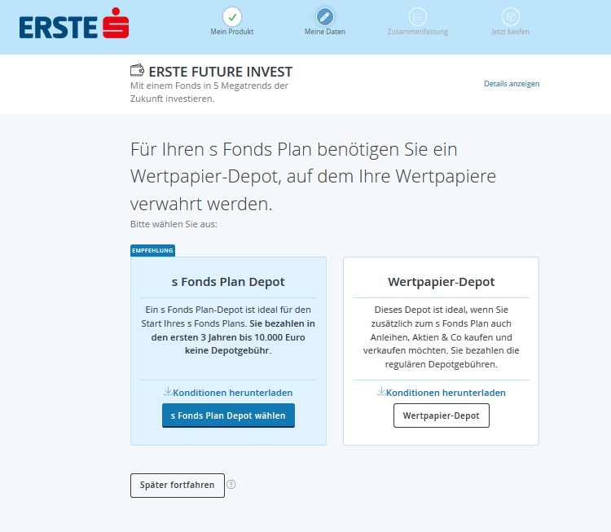This screenshot has width=611, height=532.
Task: Open the help question mark next to Später fortfahren
Action: click(231, 485)
